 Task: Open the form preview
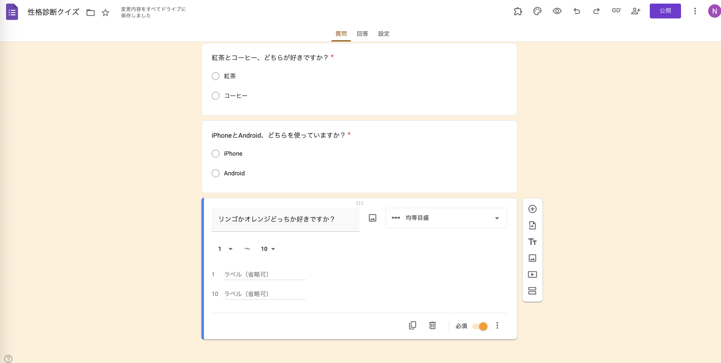(x=557, y=11)
